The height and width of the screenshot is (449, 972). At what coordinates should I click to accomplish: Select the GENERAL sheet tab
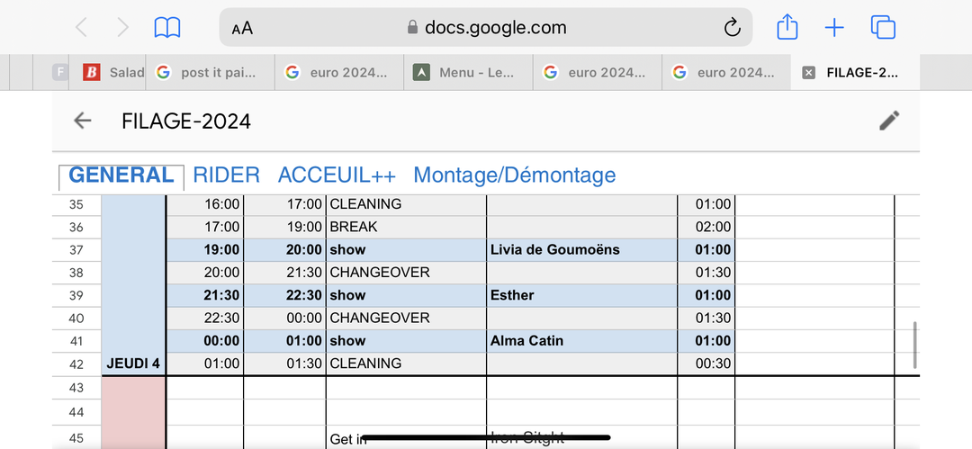(121, 175)
